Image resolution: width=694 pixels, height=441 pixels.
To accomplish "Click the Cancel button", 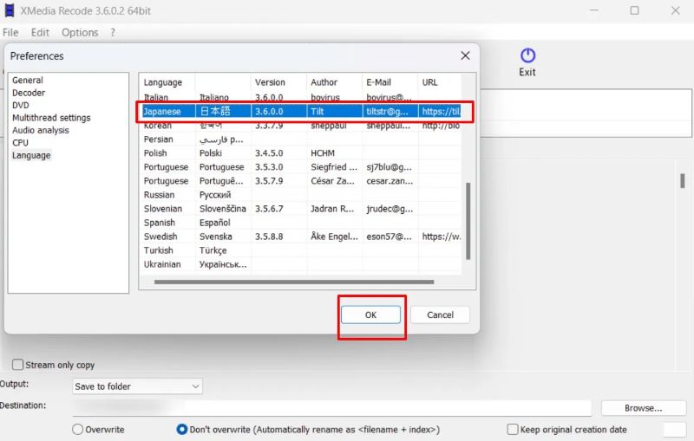I will 440,315.
